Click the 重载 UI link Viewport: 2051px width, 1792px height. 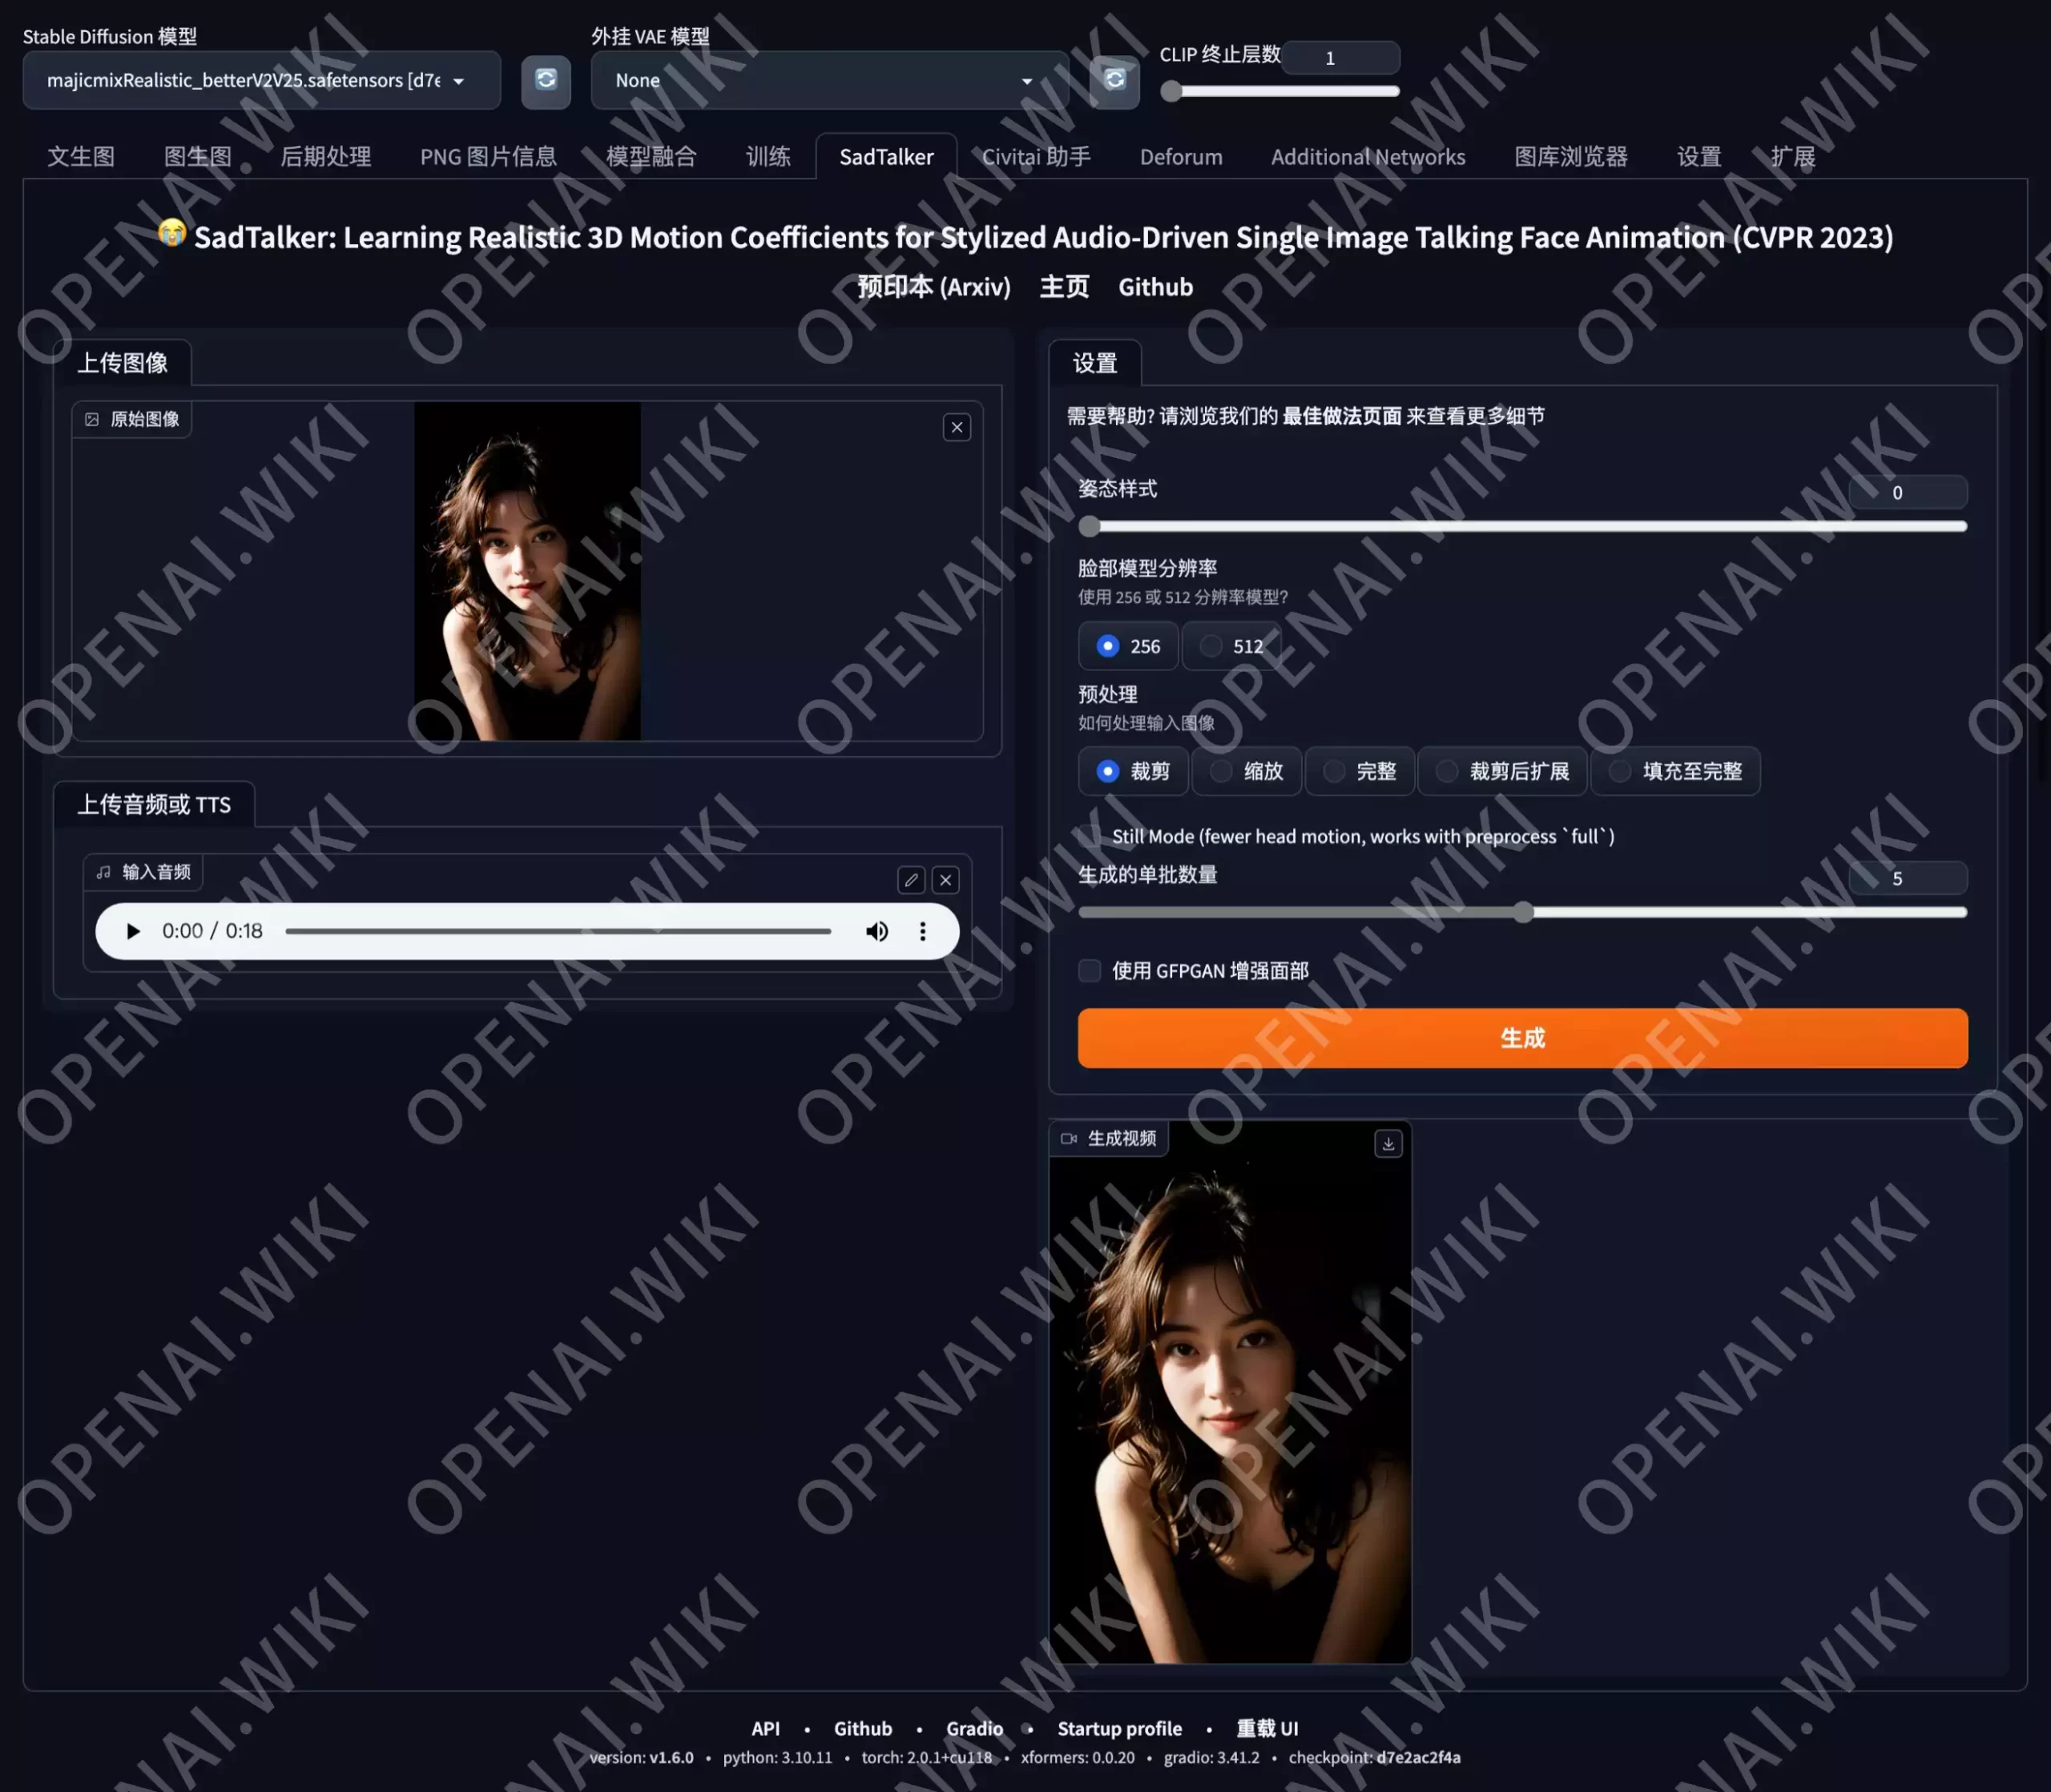pos(1267,1728)
